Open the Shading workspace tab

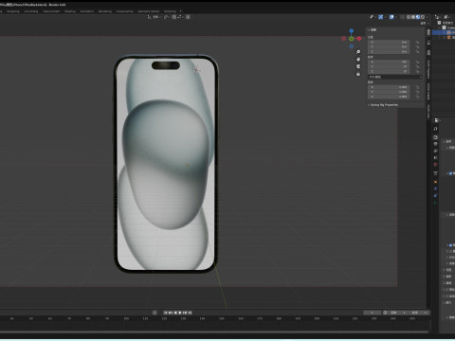pyautogui.click(x=70, y=11)
